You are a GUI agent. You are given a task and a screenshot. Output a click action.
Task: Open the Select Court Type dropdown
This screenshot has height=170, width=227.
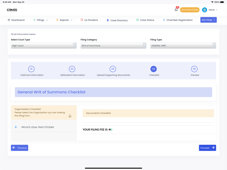(44, 46)
